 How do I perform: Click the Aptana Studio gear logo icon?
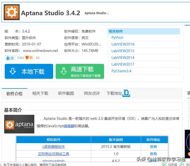[12, 12]
